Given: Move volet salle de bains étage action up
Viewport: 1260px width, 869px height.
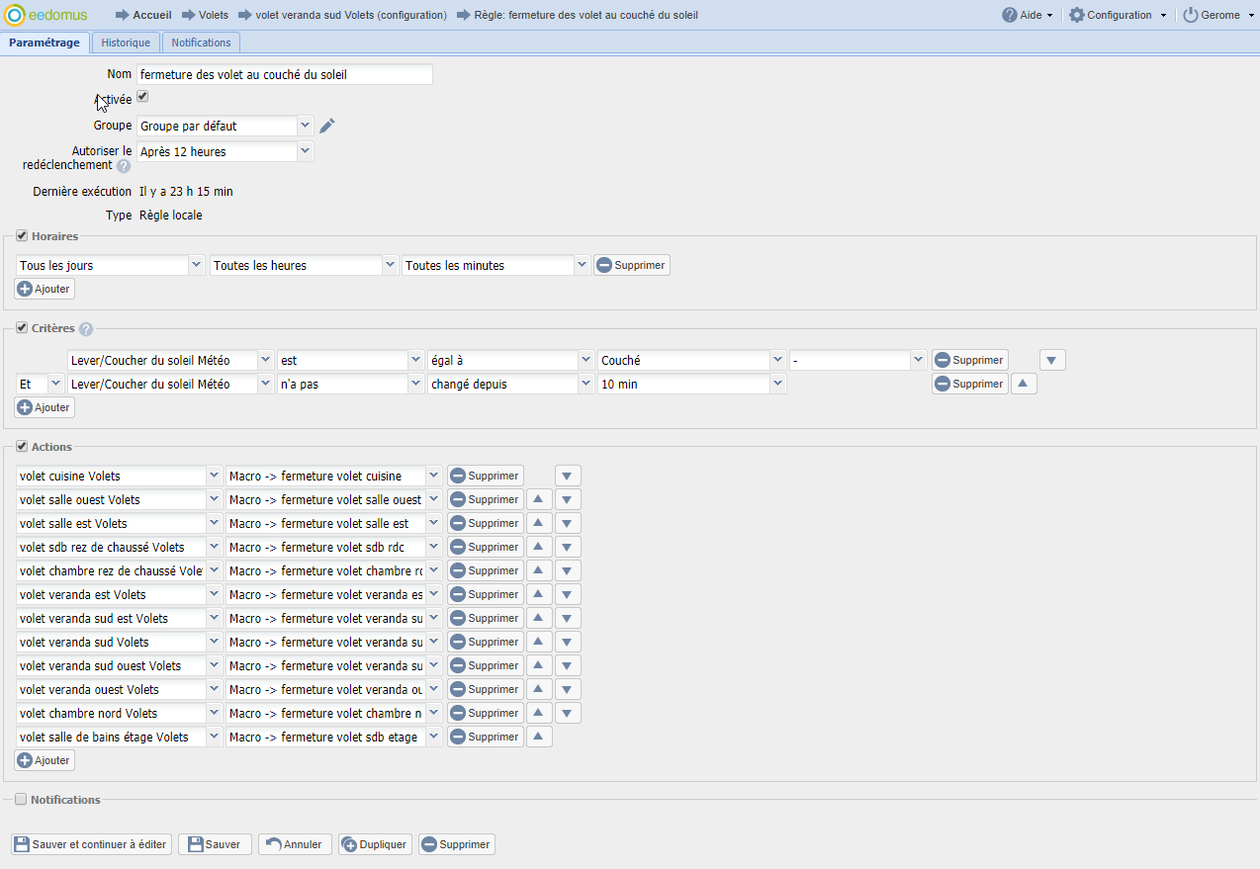Looking at the screenshot, I should click(x=539, y=738).
